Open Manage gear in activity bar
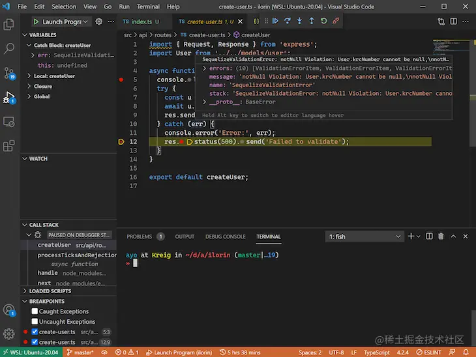 [9, 334]
